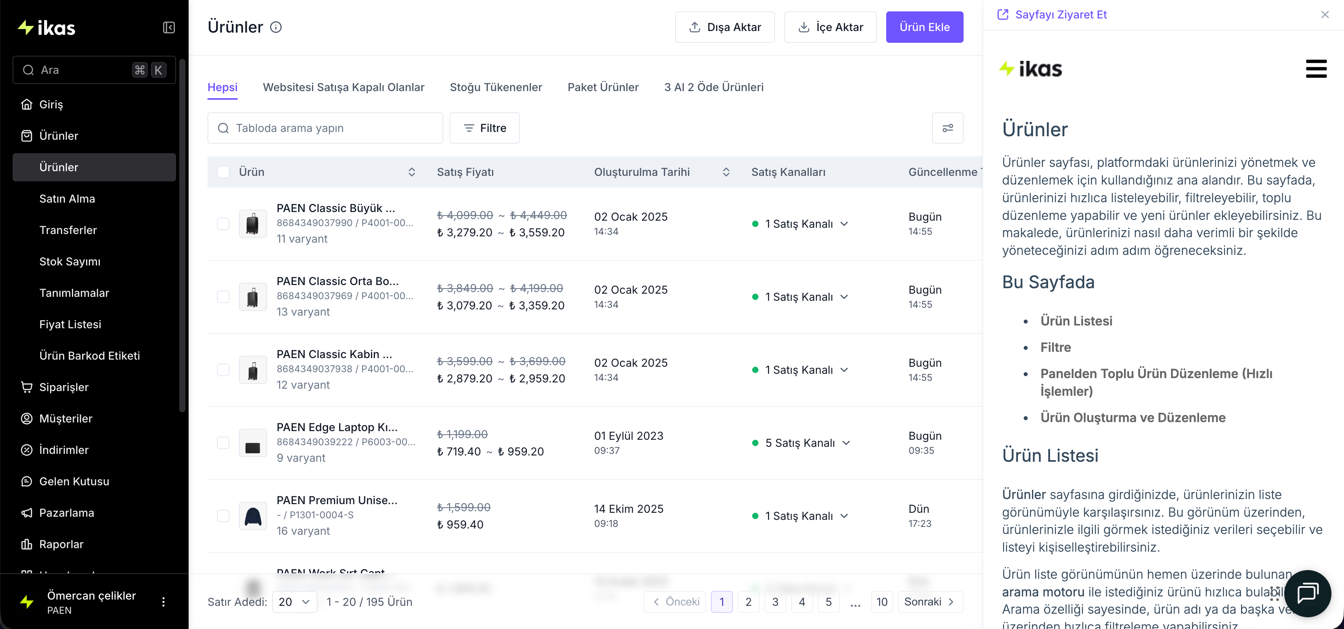1344x629 pixels.
Task: Go to page 3 in pagination
Action: tap(775, 602)
